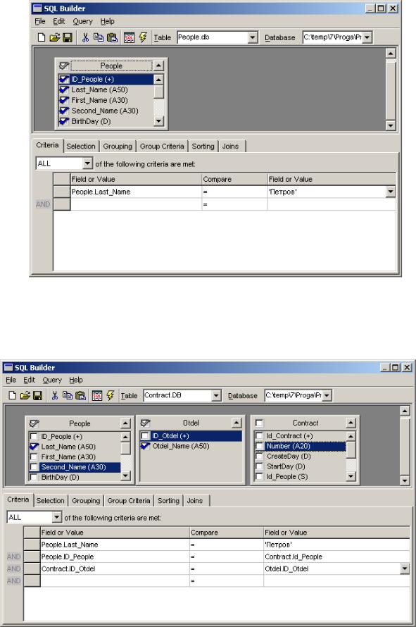This screenshot has height=627, width=416.
Task: Check StartDay (D) in Contract table
Action: tap(259, 466)
